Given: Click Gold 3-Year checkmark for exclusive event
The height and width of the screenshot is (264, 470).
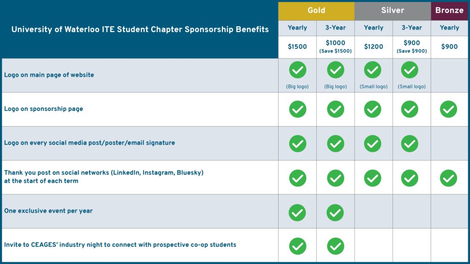Looking at the screenshot, I should pyautogui.click(x=336, y=212).
